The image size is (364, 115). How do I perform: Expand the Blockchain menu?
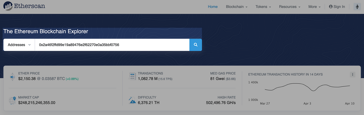pyautogui.click(x=237, y=7)
